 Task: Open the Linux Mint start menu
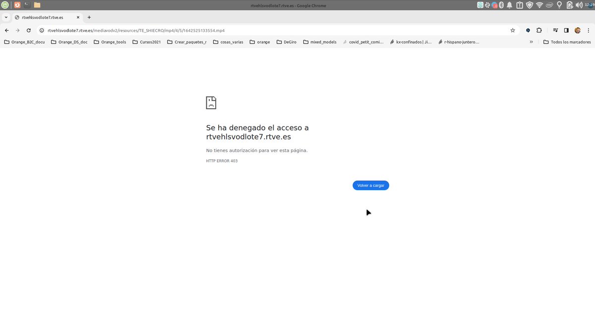click(x=4, y=5)
